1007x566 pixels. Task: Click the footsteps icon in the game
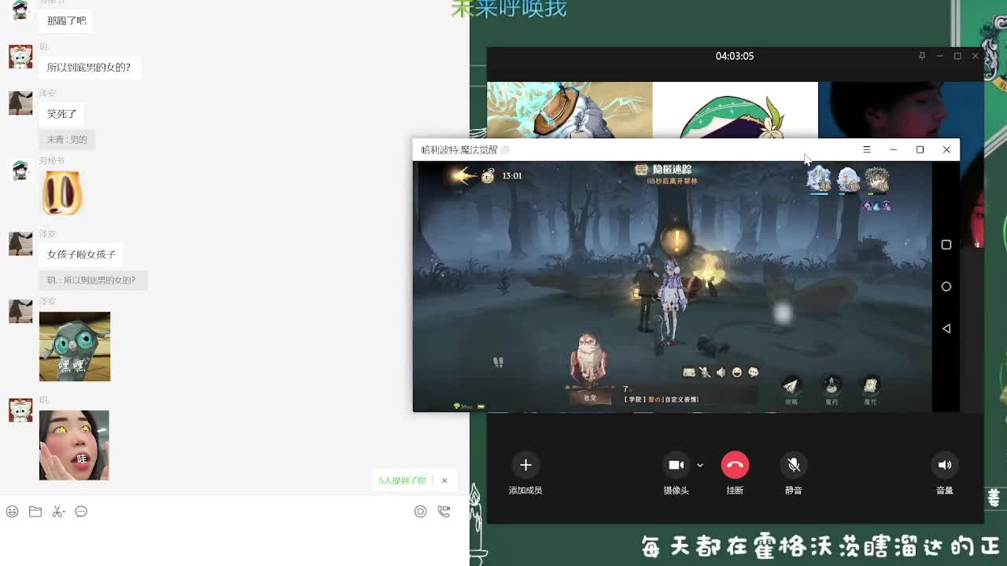pos(498,362)
